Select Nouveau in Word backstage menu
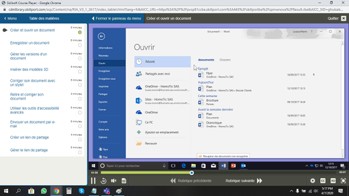This screenshot has width=349, height=196. [x=103, y=56]
